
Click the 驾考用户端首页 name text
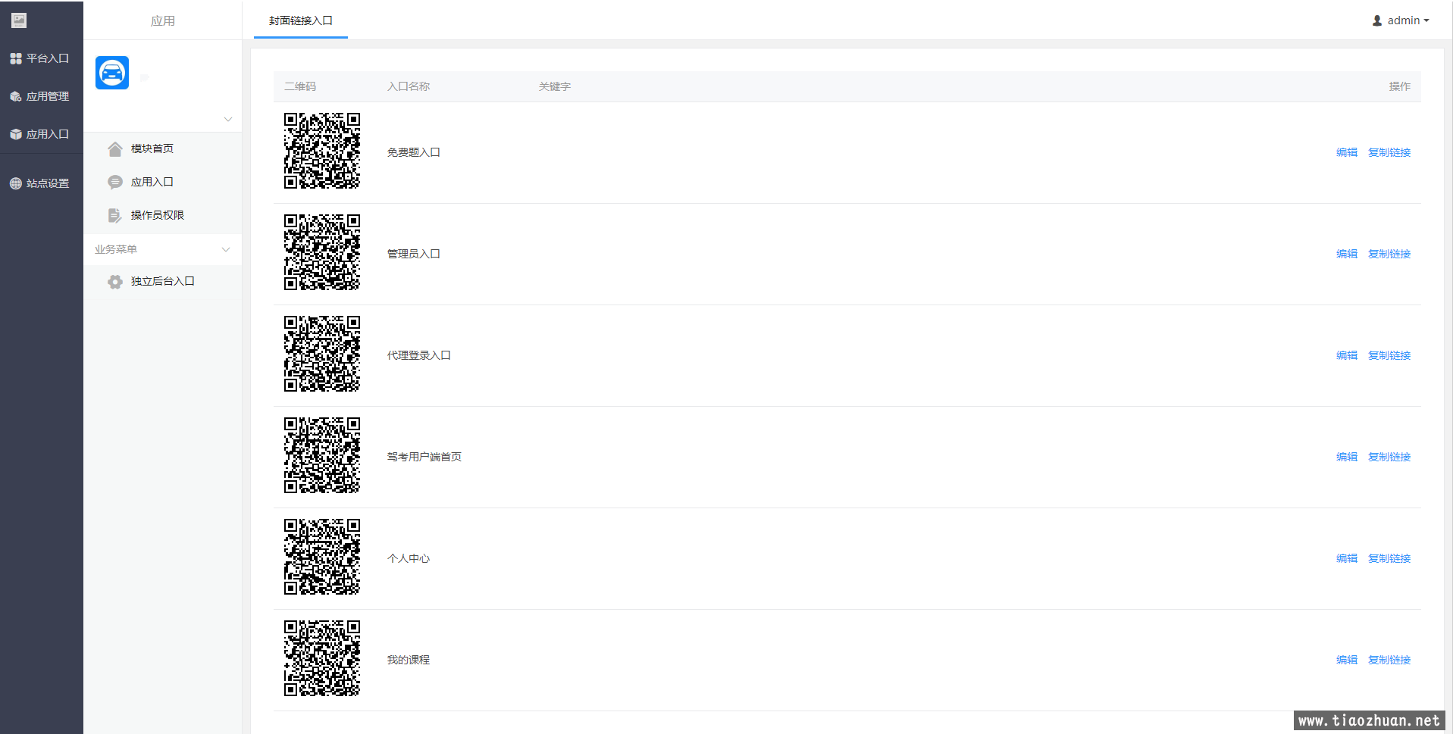424,457
